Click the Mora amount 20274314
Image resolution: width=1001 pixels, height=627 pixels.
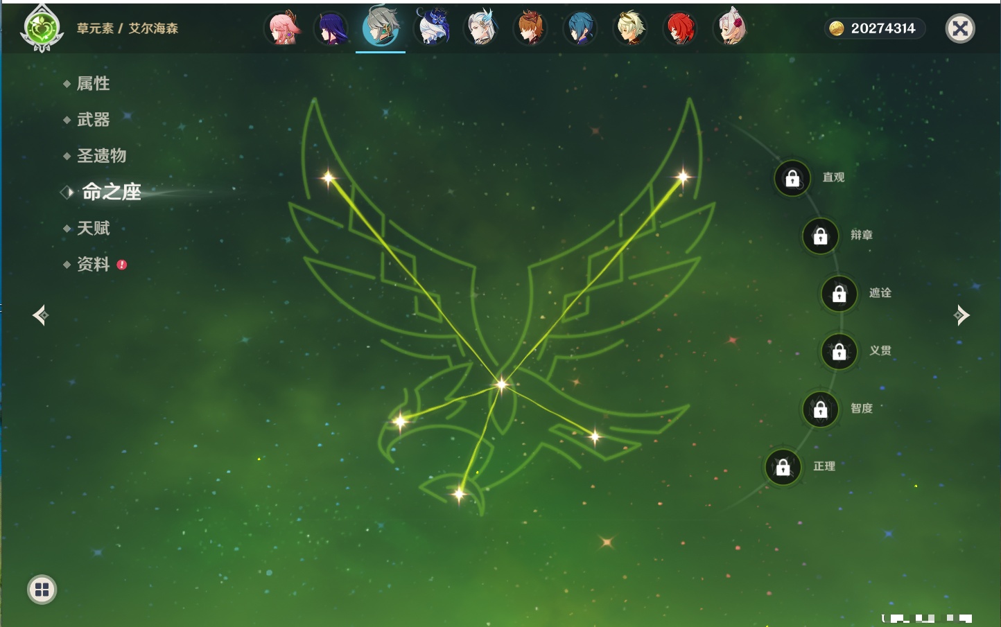tap(883, 28)
